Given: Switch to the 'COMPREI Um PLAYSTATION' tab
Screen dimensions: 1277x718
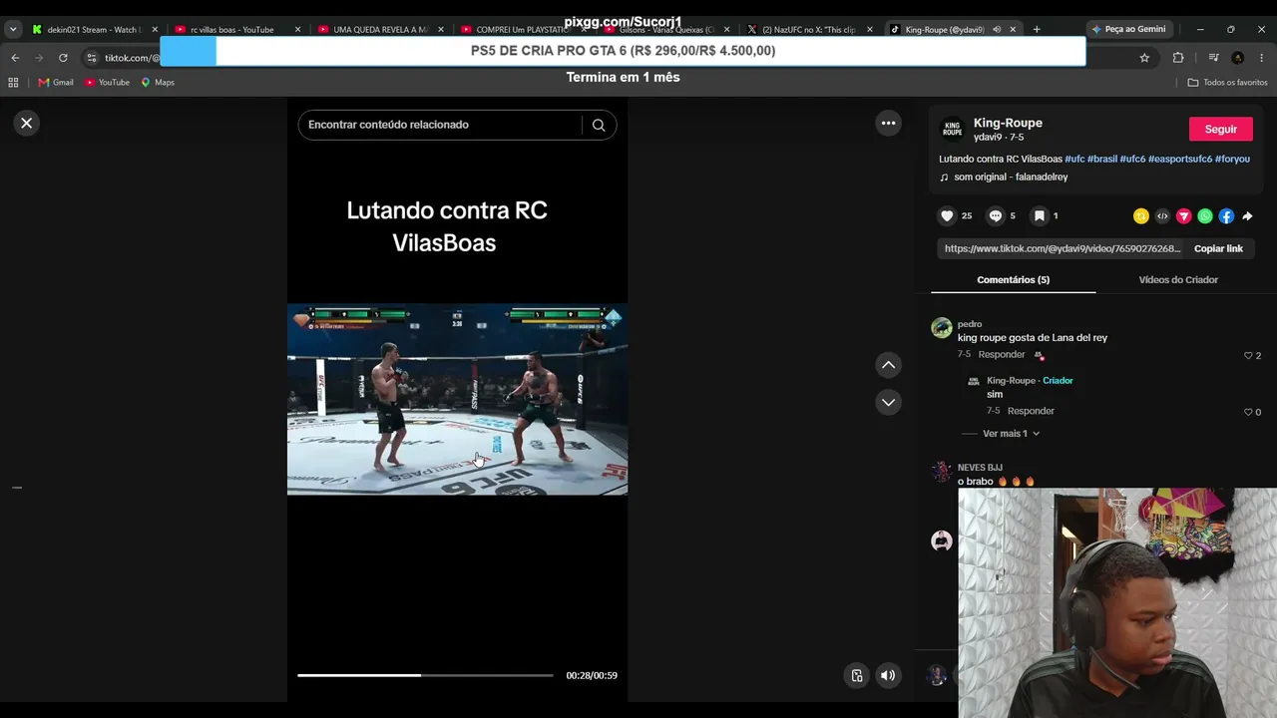Looking at the screenshot, I should tap(523, 30).
